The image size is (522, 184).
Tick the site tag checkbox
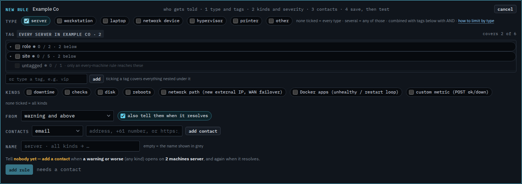[17, 56]
